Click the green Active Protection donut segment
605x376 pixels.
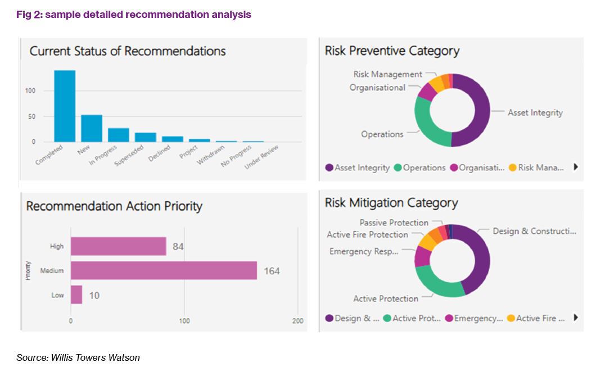[437, 286]
